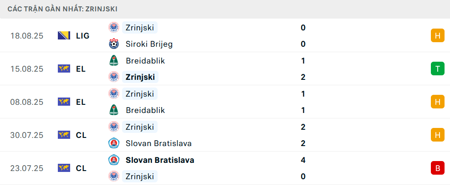Select the LIG competition label
The width and height of the screenshot is (450, 186).
(83, 36)
